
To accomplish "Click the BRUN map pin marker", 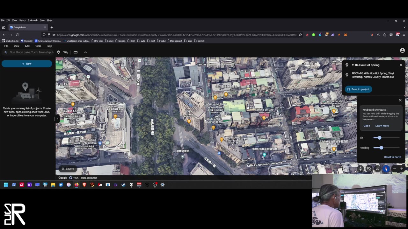I will click(222, 139).
